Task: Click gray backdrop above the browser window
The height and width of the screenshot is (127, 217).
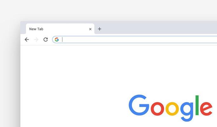Action: 109,10
